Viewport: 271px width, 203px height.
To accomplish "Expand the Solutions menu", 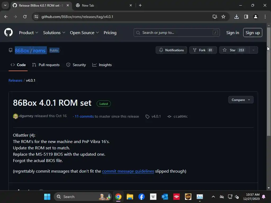I will coord(54,33).
